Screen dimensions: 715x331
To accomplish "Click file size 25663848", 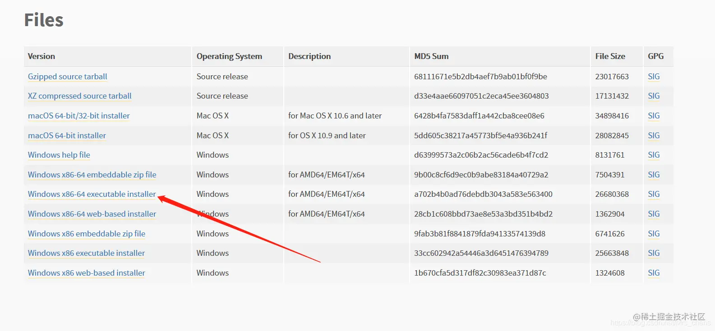I will tap(612, 253).
